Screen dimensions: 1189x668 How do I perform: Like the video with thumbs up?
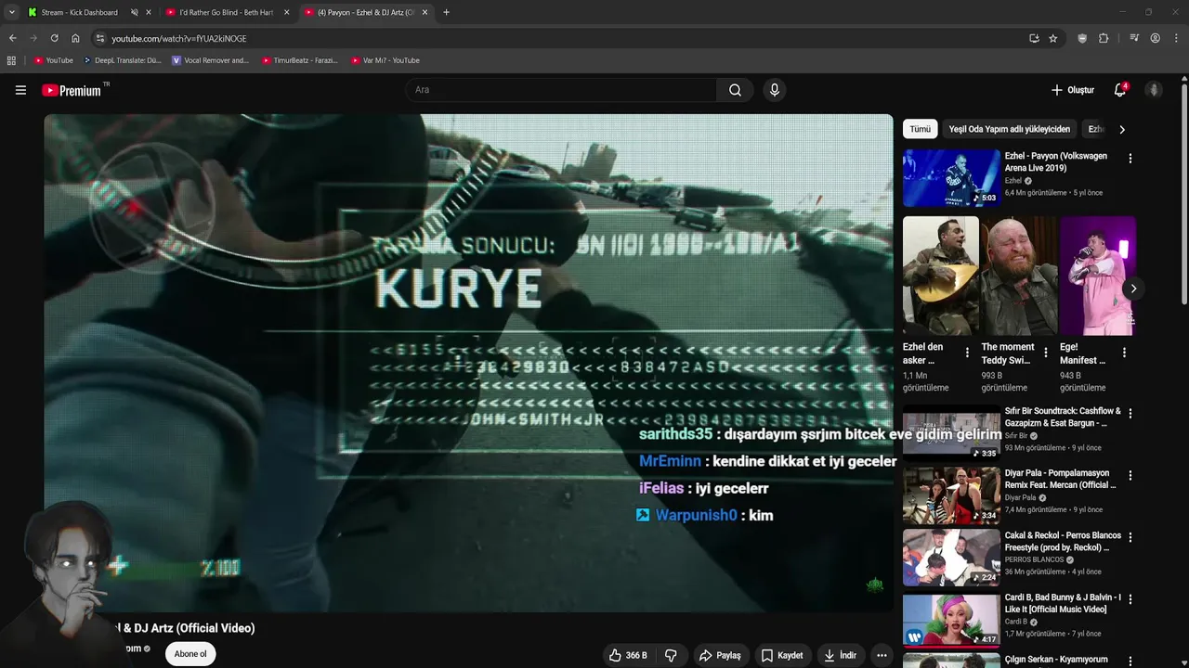click(629, 655)
